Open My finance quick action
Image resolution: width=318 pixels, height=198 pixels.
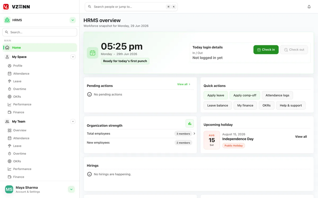(x=245, y=105)
